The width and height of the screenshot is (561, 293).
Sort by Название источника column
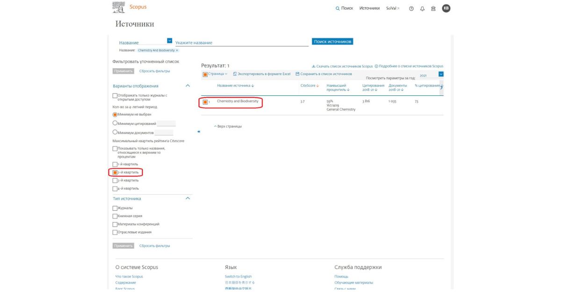pyautogui.click(x=236, y=86)
